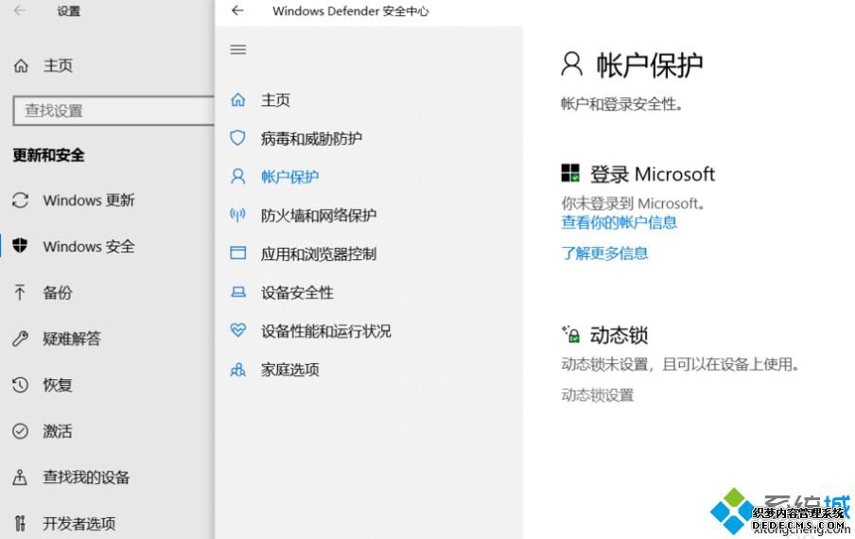Viewport: 855px width, 539px height.
Task: Focus the 查找设置 search box
Action: (x=113, y=111)
